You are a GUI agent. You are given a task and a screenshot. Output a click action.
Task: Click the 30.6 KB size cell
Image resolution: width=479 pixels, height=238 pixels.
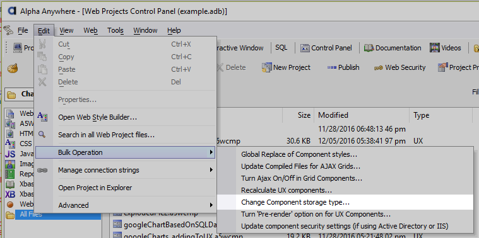click(299, 141)
